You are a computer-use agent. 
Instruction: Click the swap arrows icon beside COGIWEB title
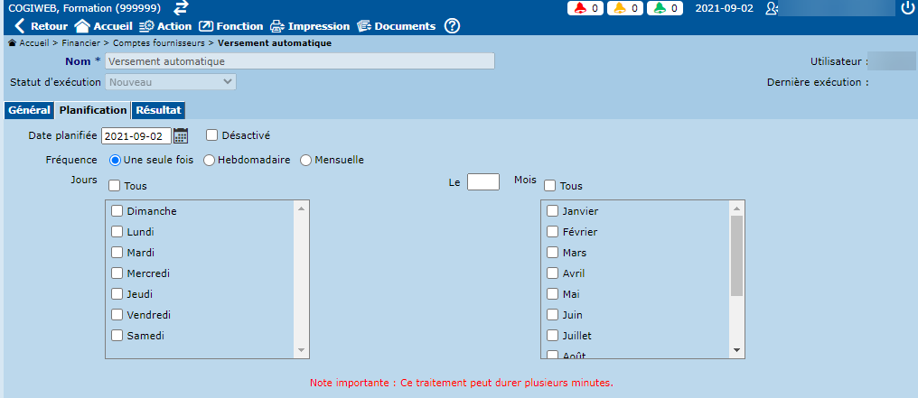click(181, 8)
